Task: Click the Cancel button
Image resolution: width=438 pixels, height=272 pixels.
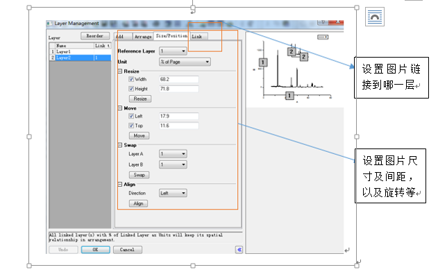Action: 128,250
